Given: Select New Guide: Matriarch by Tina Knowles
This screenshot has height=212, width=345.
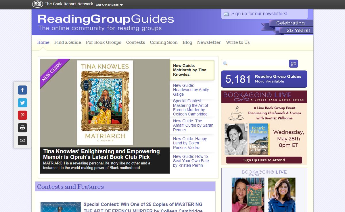Looking at the screenshot, I should (x=192, y=70).
